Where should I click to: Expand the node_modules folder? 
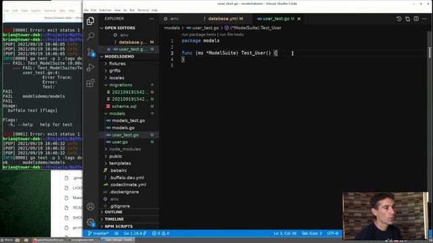(124, 149)
